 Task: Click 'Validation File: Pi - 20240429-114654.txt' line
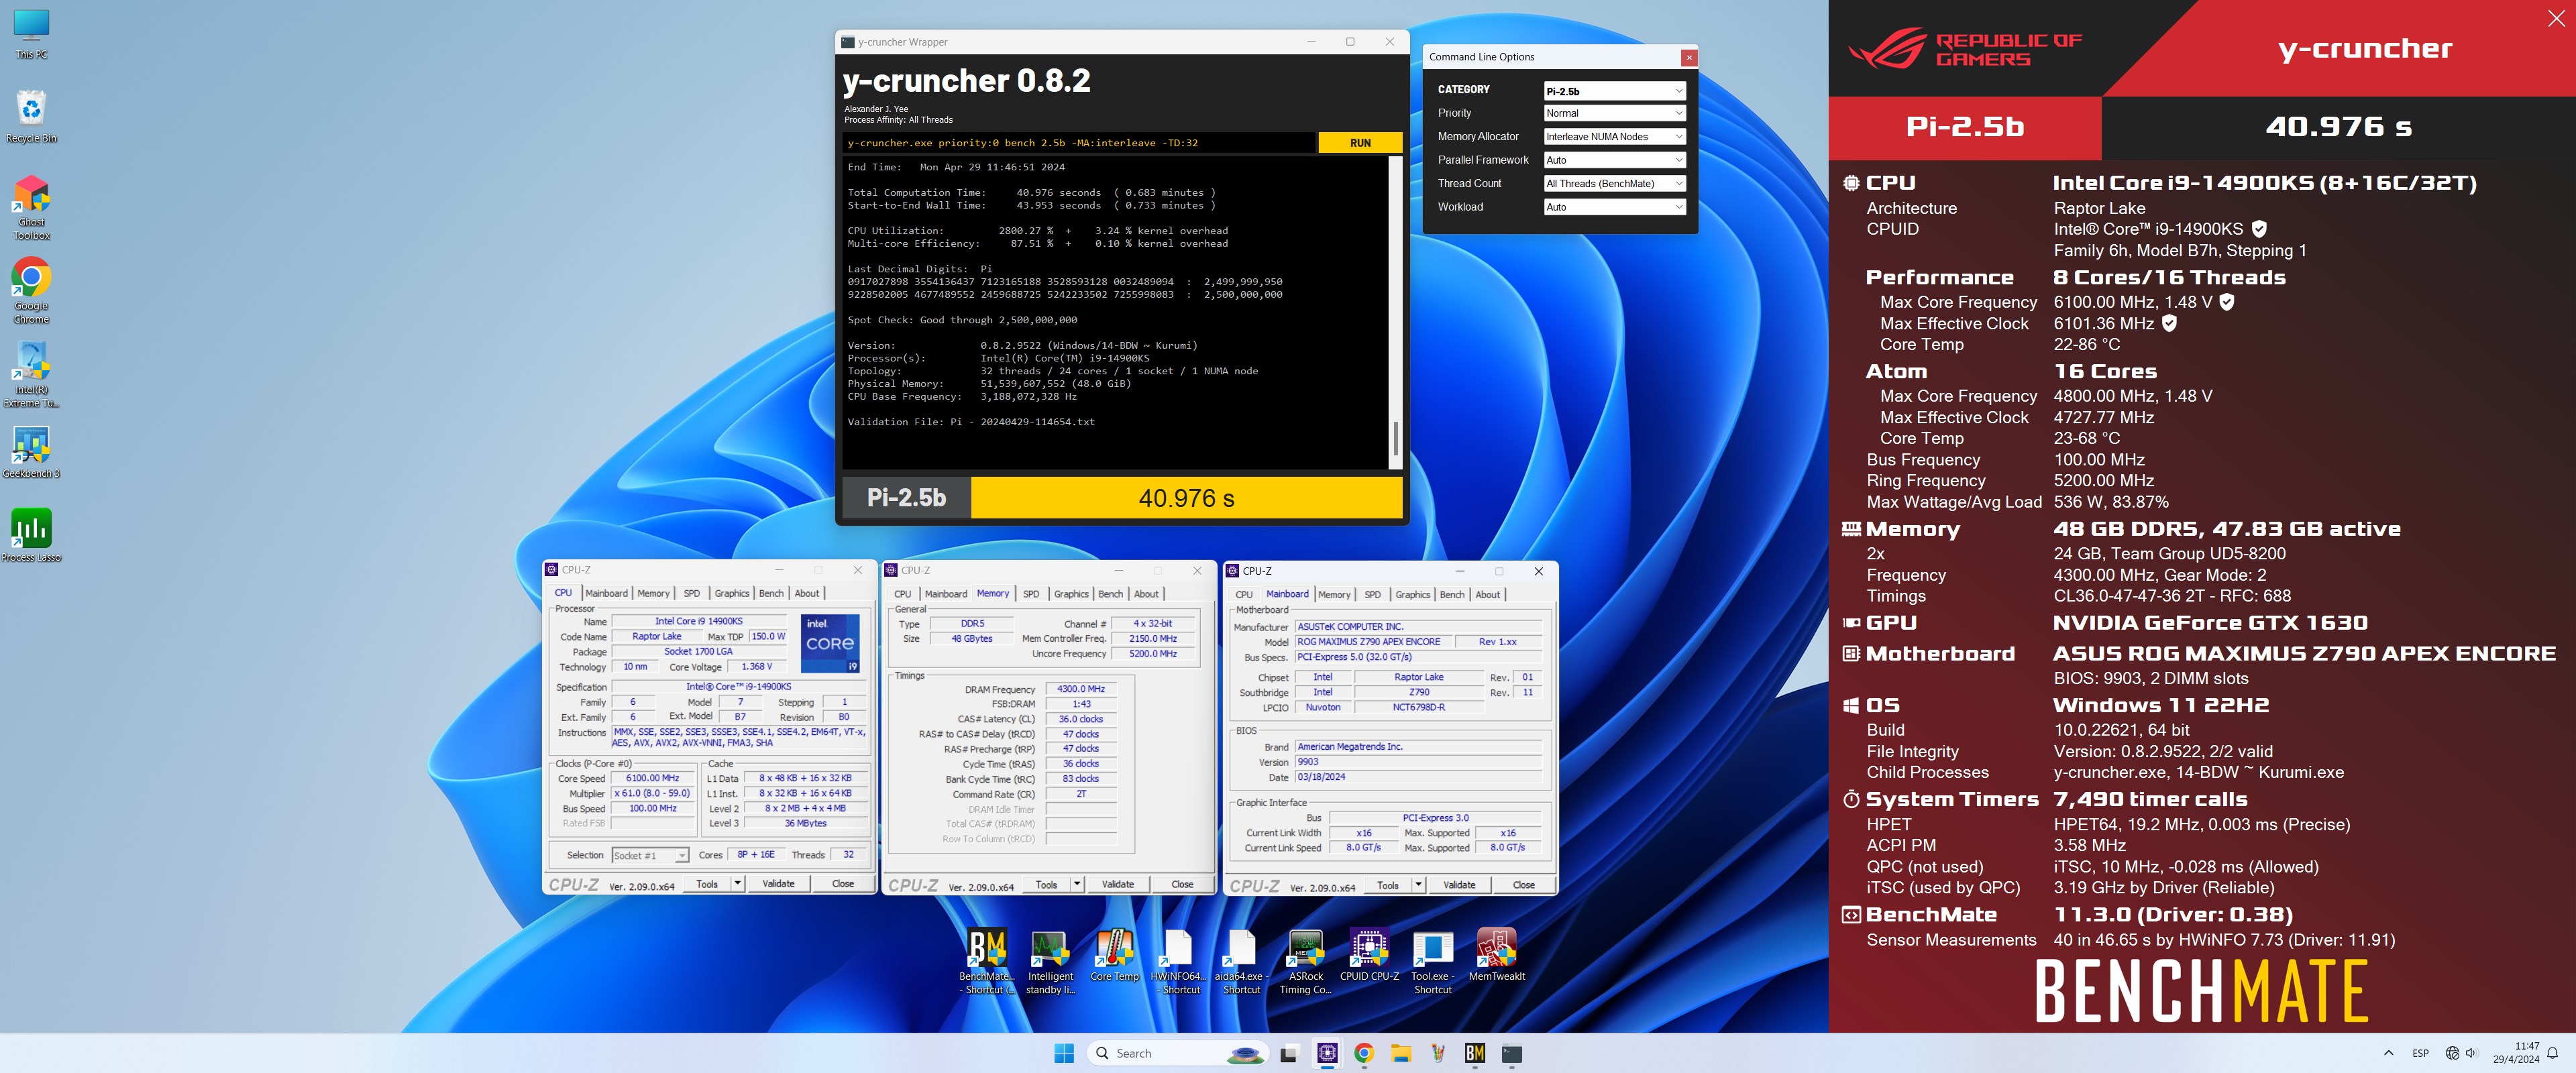click(x=971, y=422)
